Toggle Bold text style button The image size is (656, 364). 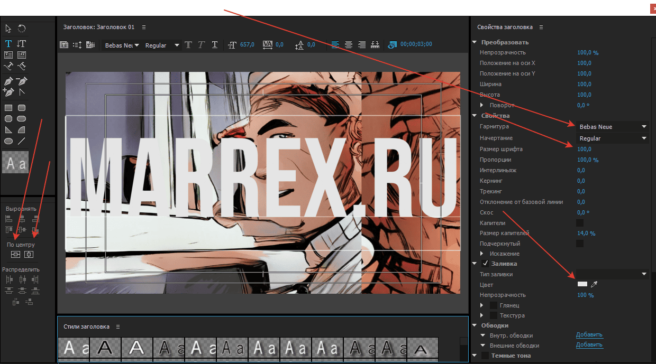coord(189,45)
